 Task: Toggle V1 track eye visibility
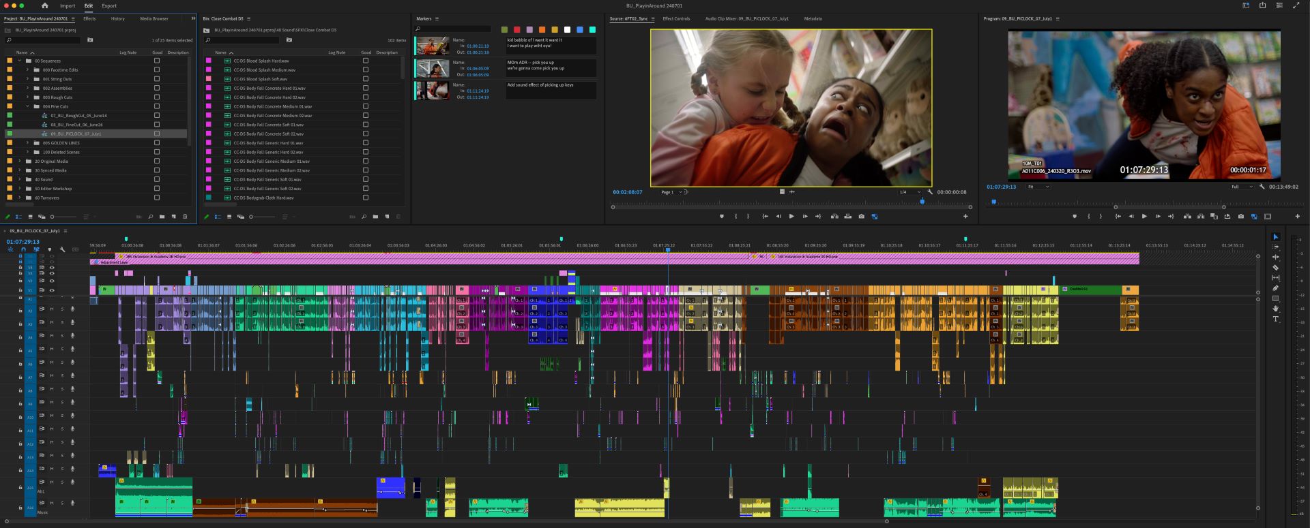[52, 290]
